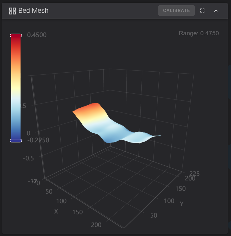Click the Range: 0.4750 label

coord(199,33)
